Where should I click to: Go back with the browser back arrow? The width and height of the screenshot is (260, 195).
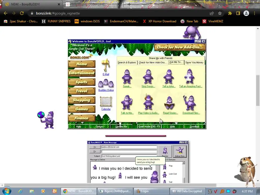click(6, 13)
